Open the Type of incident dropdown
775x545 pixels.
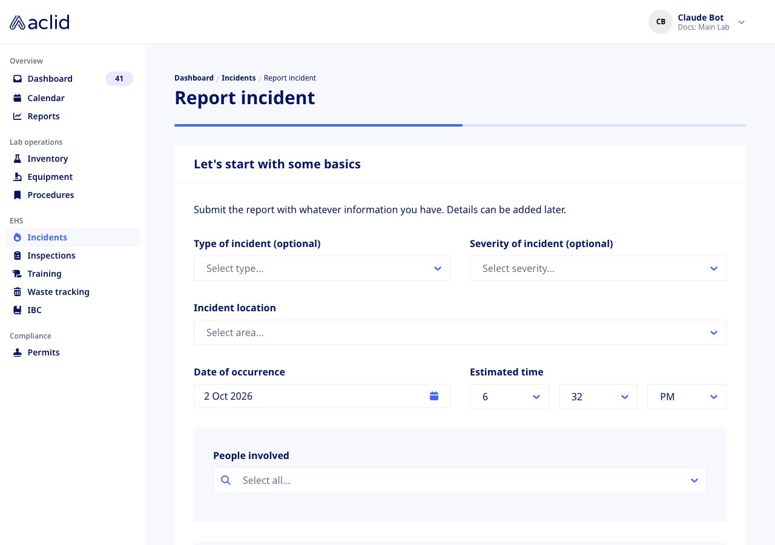coord(322,268)
